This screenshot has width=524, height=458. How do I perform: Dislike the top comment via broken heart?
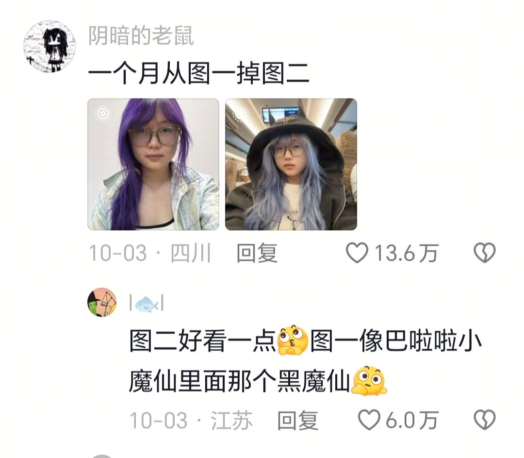[485, 253]
